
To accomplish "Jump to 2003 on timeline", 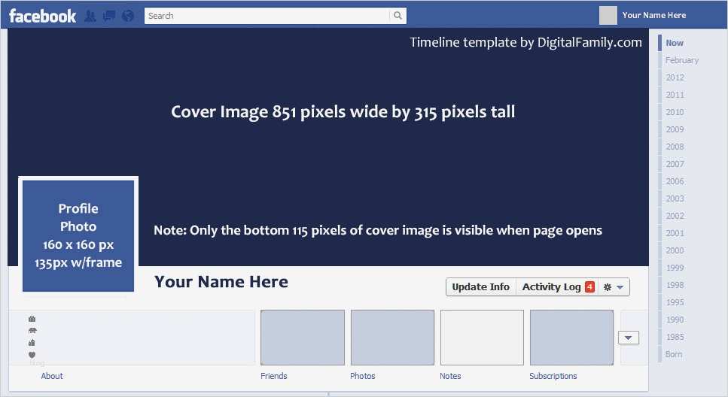I will point(675,198).
